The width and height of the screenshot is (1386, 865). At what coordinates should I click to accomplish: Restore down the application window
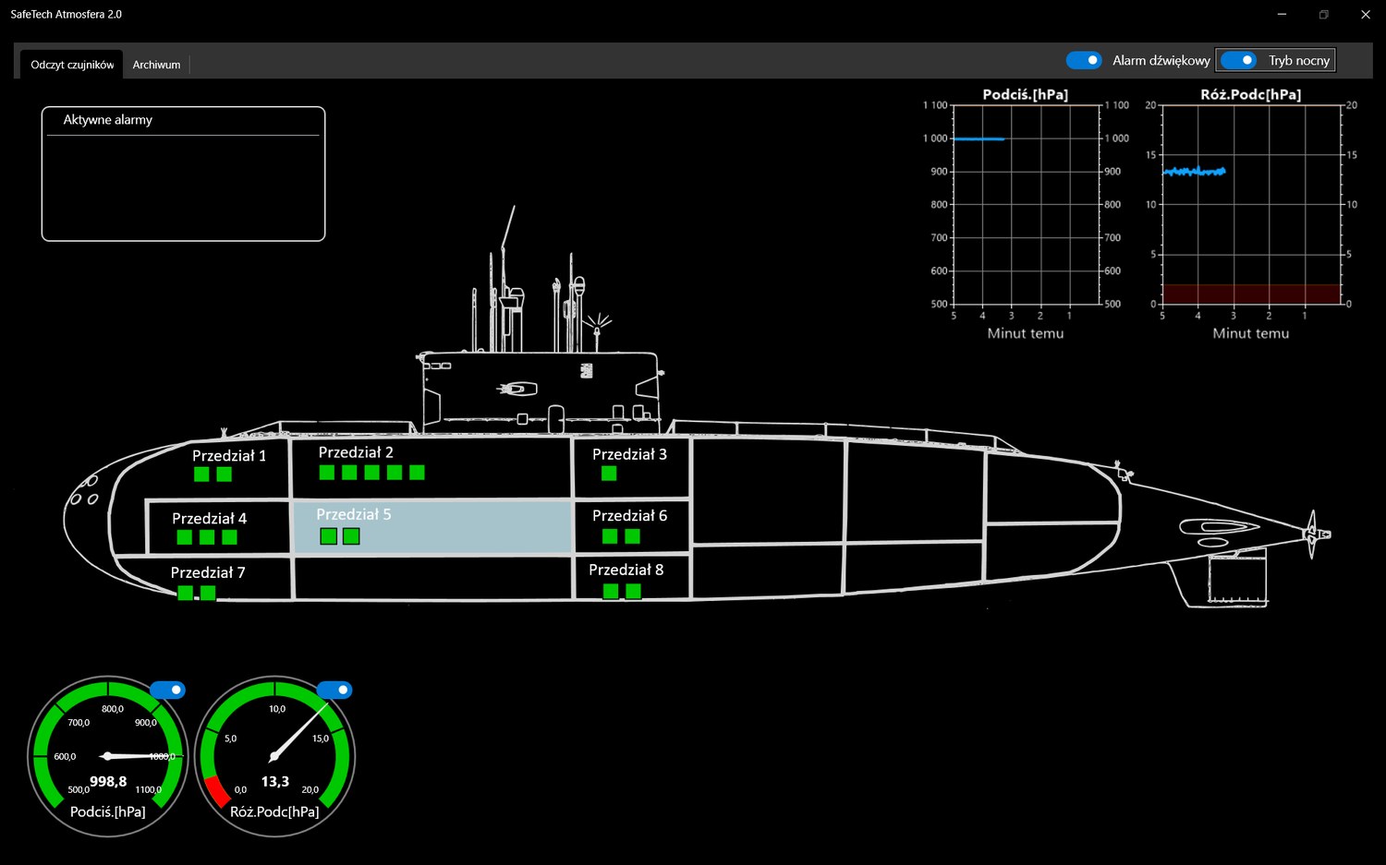tap(1323, 15)
